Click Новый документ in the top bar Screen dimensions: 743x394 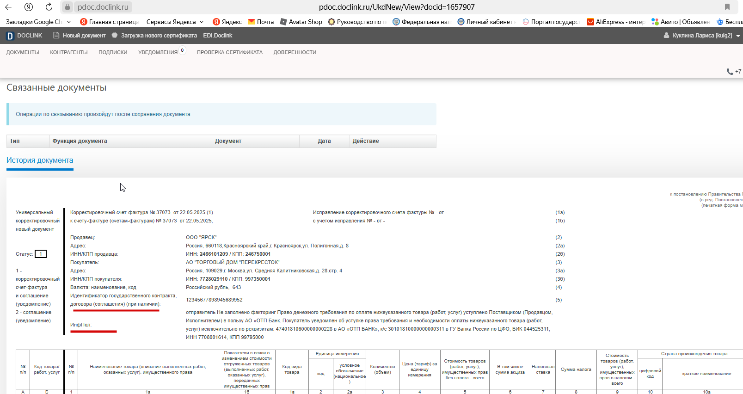coord(80,36)
